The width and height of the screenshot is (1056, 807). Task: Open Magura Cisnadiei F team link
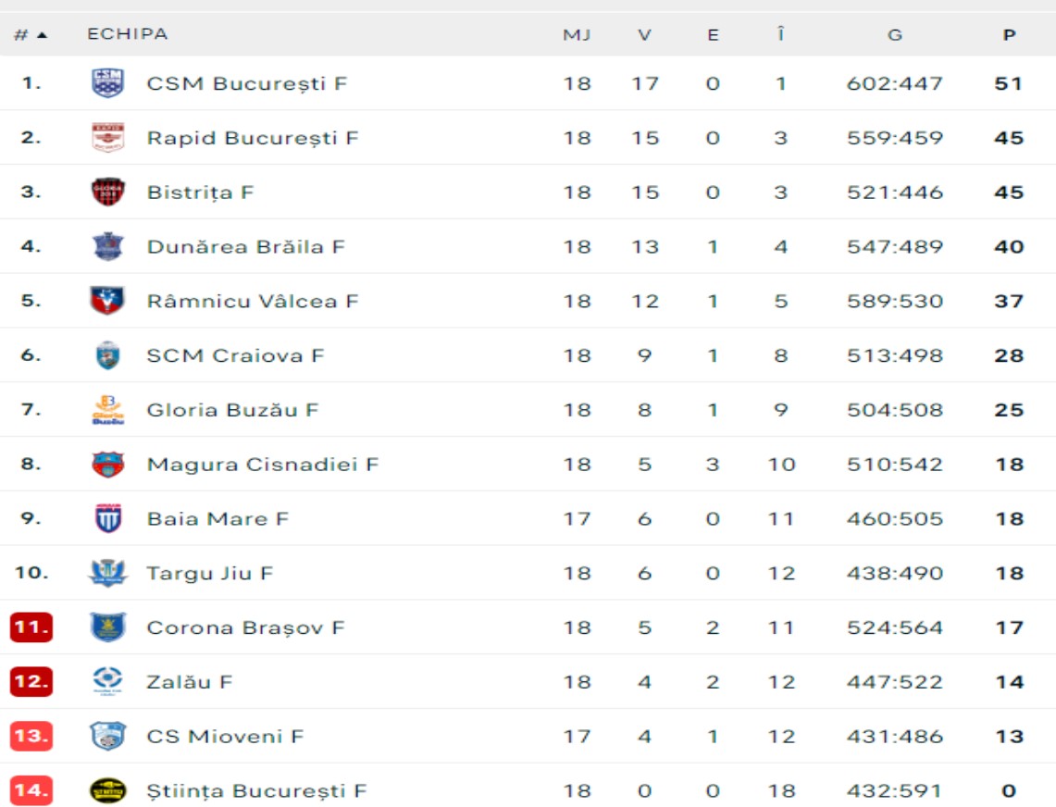pos(263,465)
